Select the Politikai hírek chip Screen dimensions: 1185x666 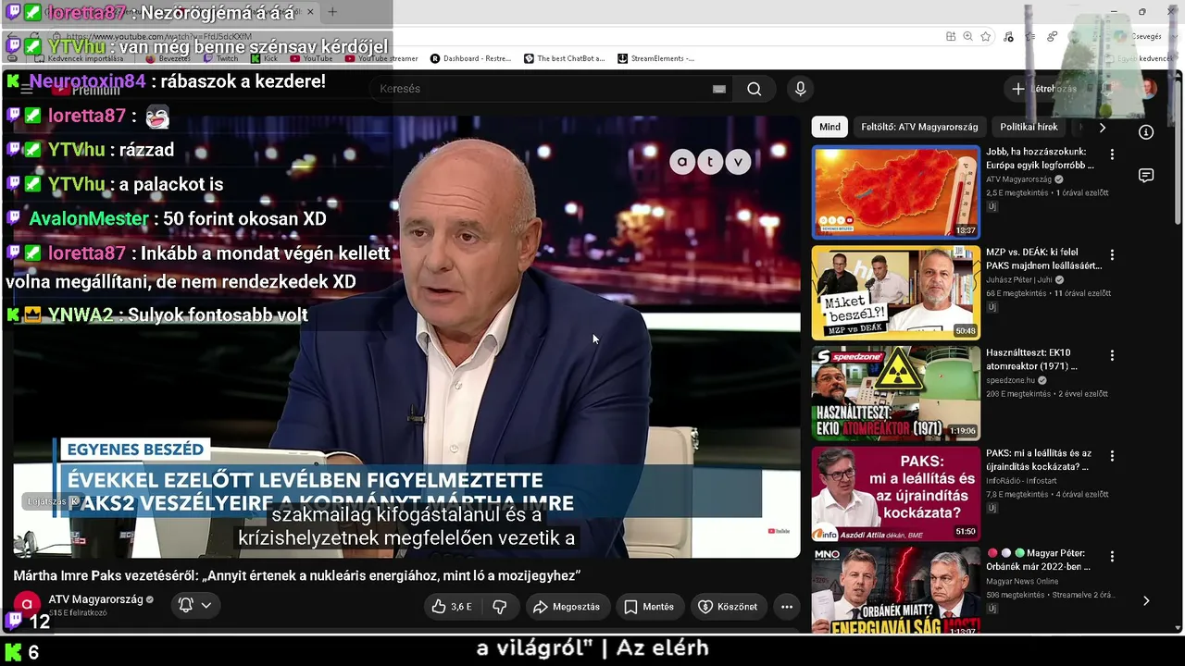click(1029, 127)
